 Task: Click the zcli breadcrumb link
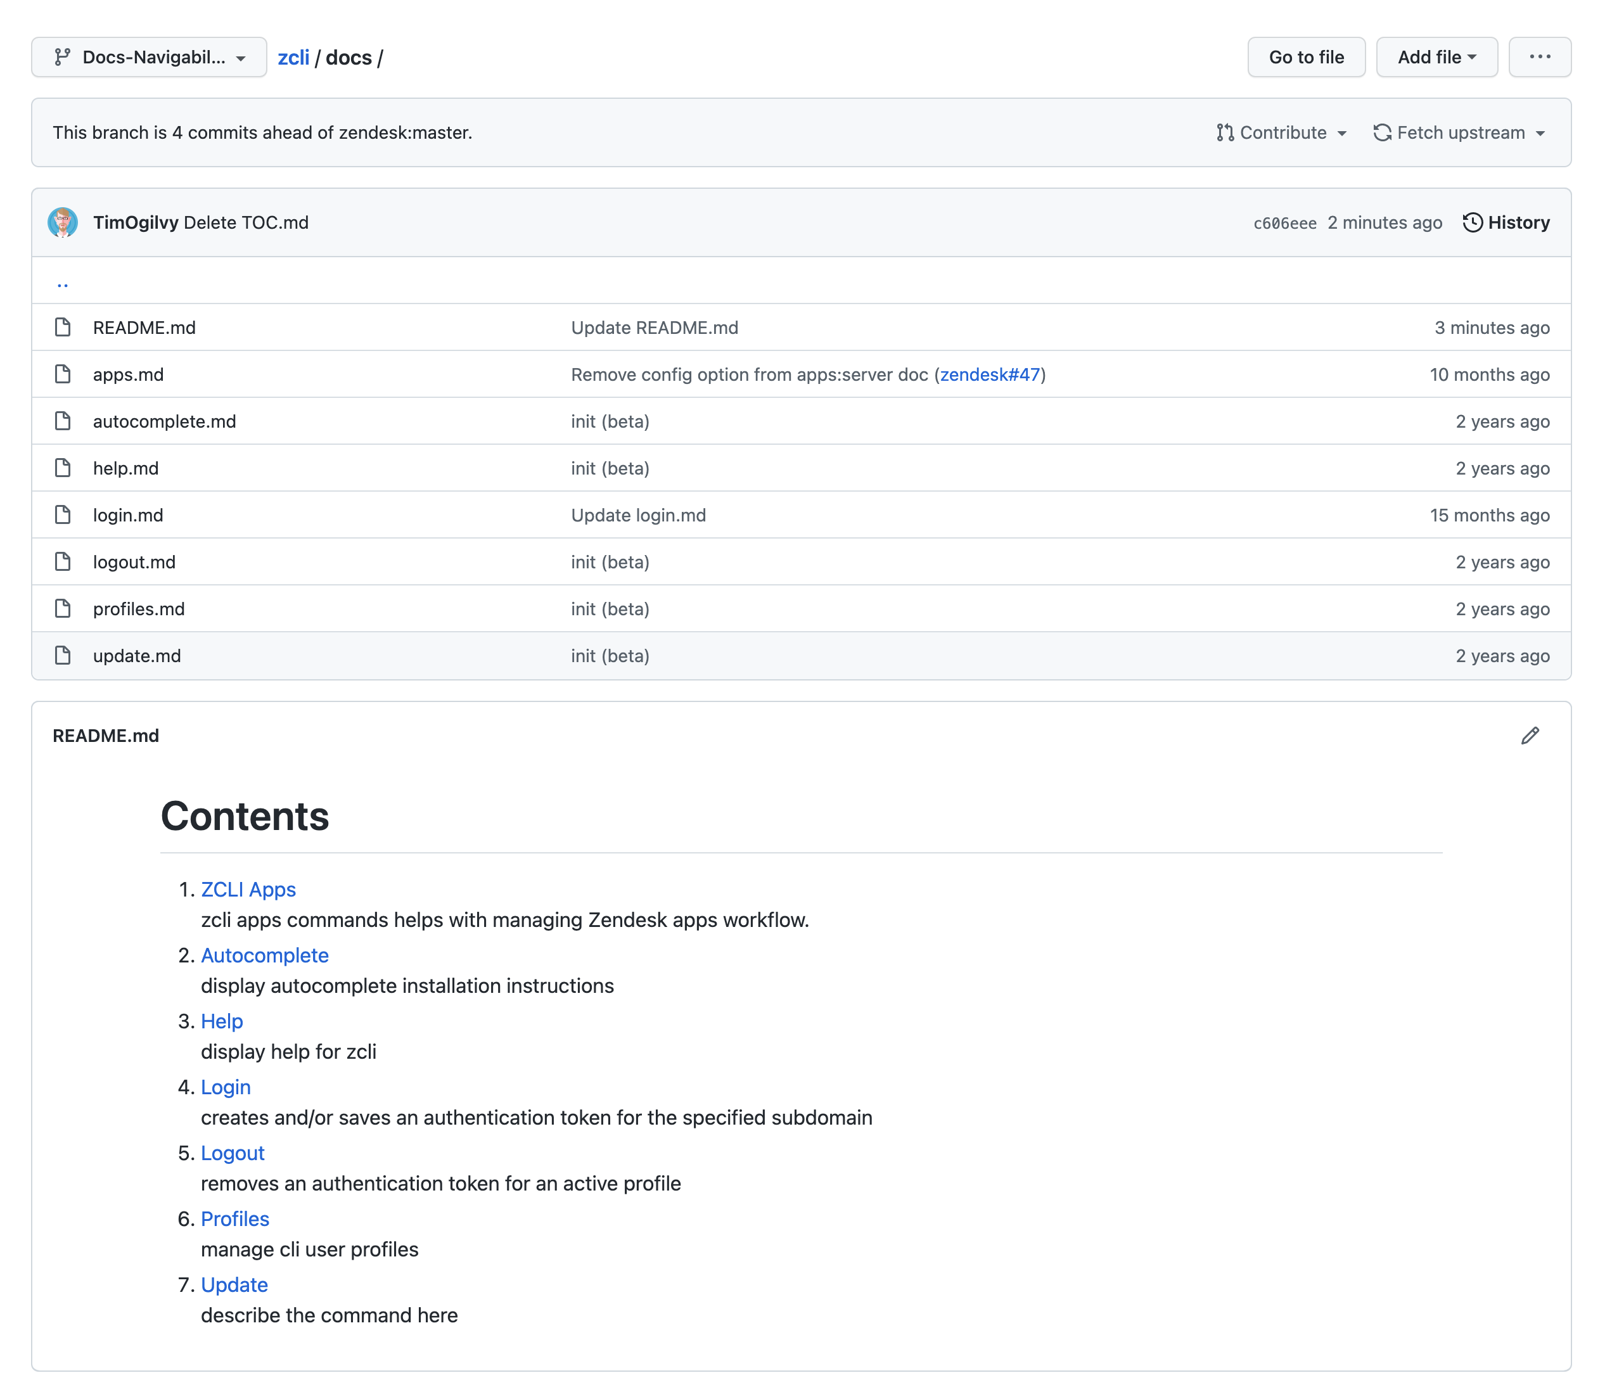293,58
